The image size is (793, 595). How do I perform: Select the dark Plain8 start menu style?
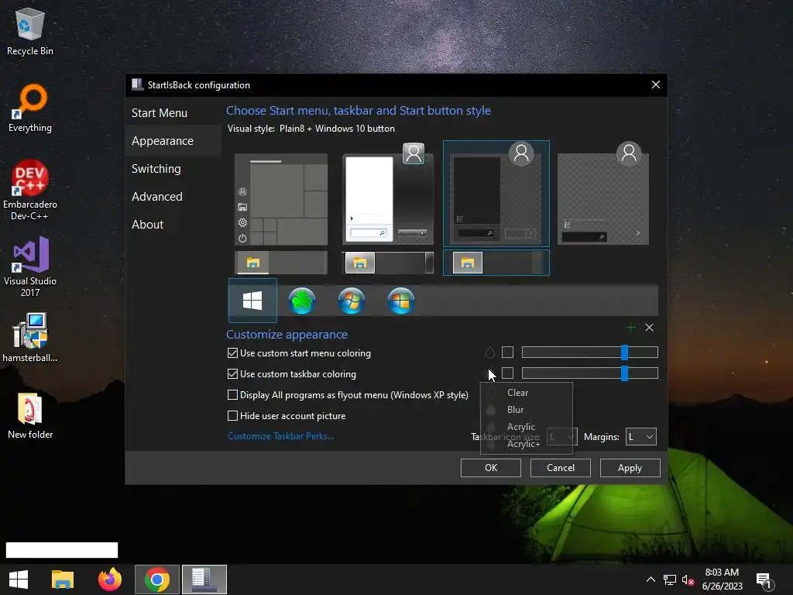pyautogui.click(x=496, y=194)
